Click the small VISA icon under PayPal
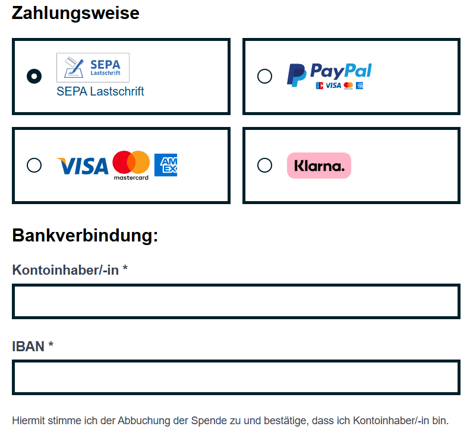 click(x=333, y=85)
